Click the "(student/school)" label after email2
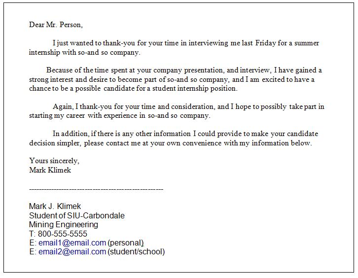Image resolution: width=358 pixels, height=278 pixels. (x=136, y=252)
